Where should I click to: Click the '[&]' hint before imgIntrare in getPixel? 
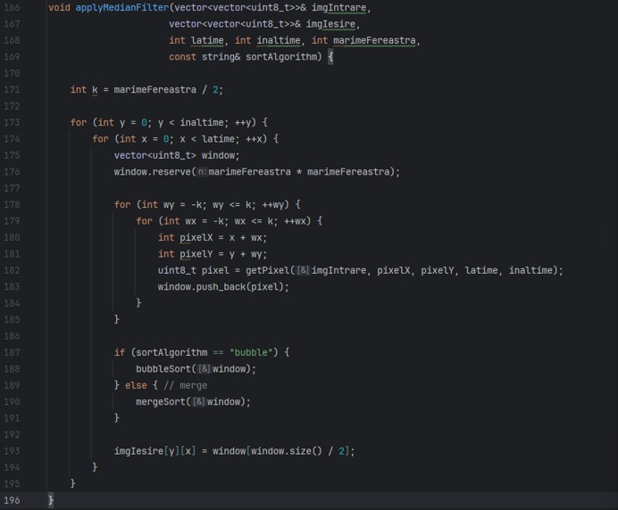coord(303,270)
